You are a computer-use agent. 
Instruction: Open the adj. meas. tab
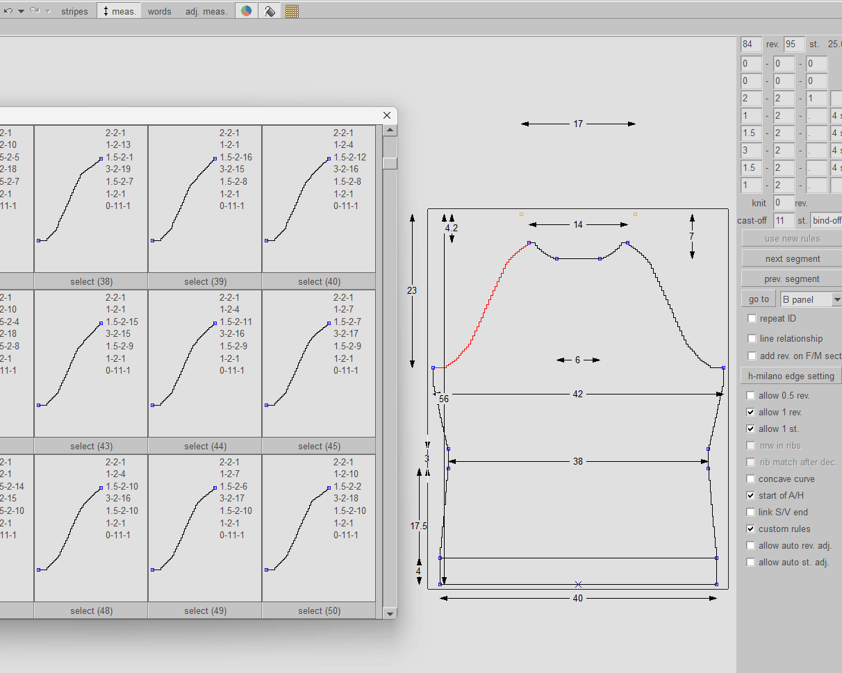(206, 11)
